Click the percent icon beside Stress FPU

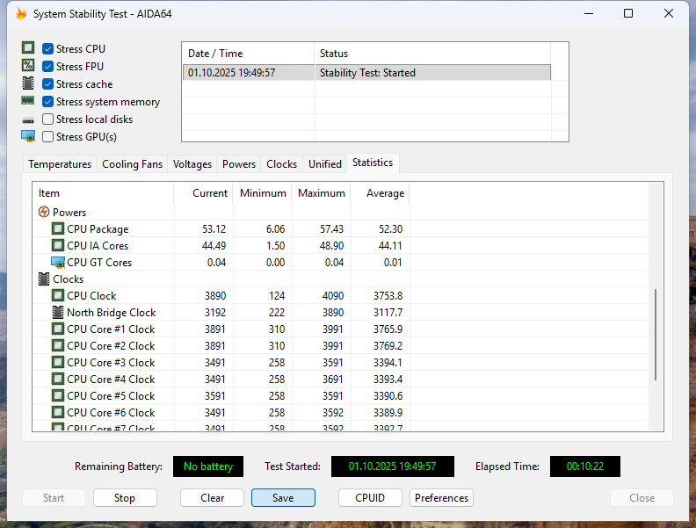(x=28, y=66)
